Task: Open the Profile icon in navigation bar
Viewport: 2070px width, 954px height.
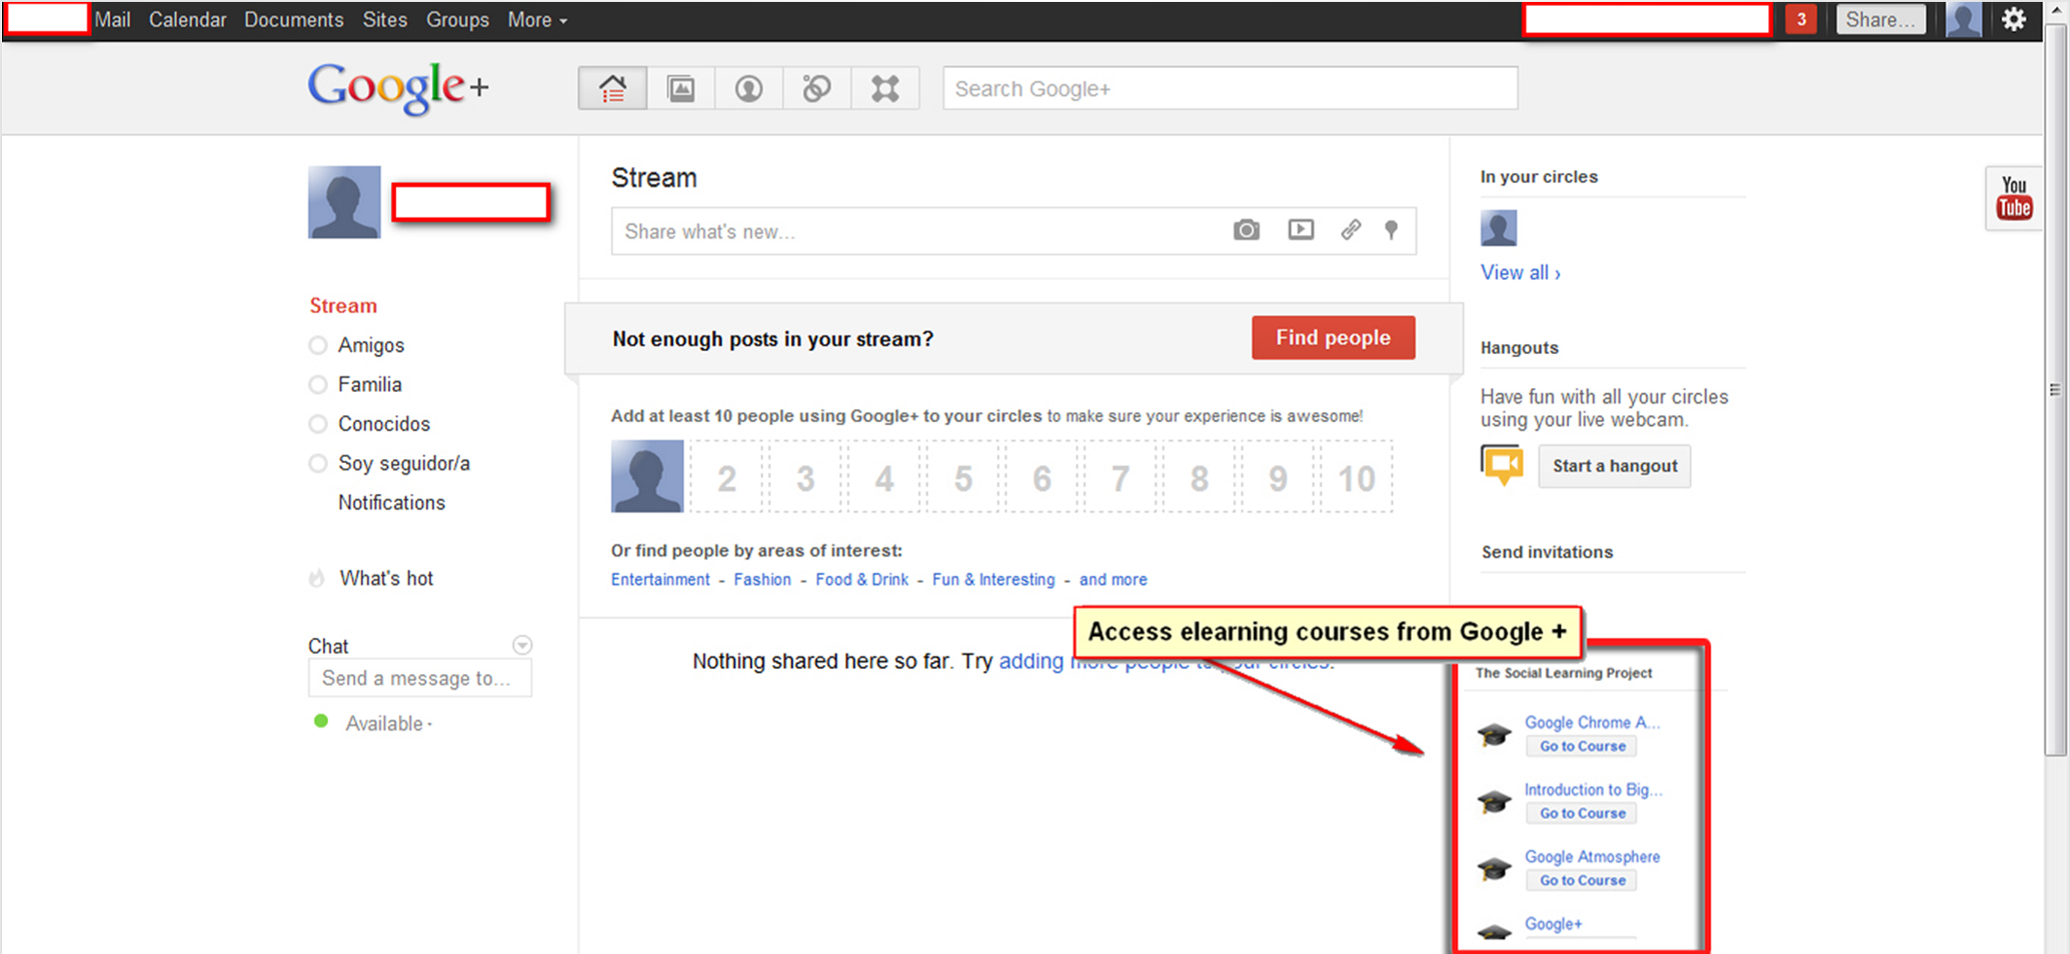Action: coord(748,88)
